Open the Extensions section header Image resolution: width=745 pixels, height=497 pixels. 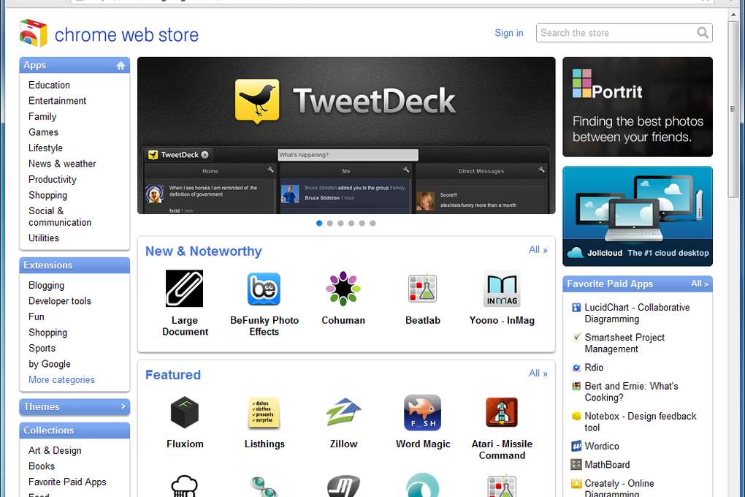pyautogui.click(x=74, y=265)
